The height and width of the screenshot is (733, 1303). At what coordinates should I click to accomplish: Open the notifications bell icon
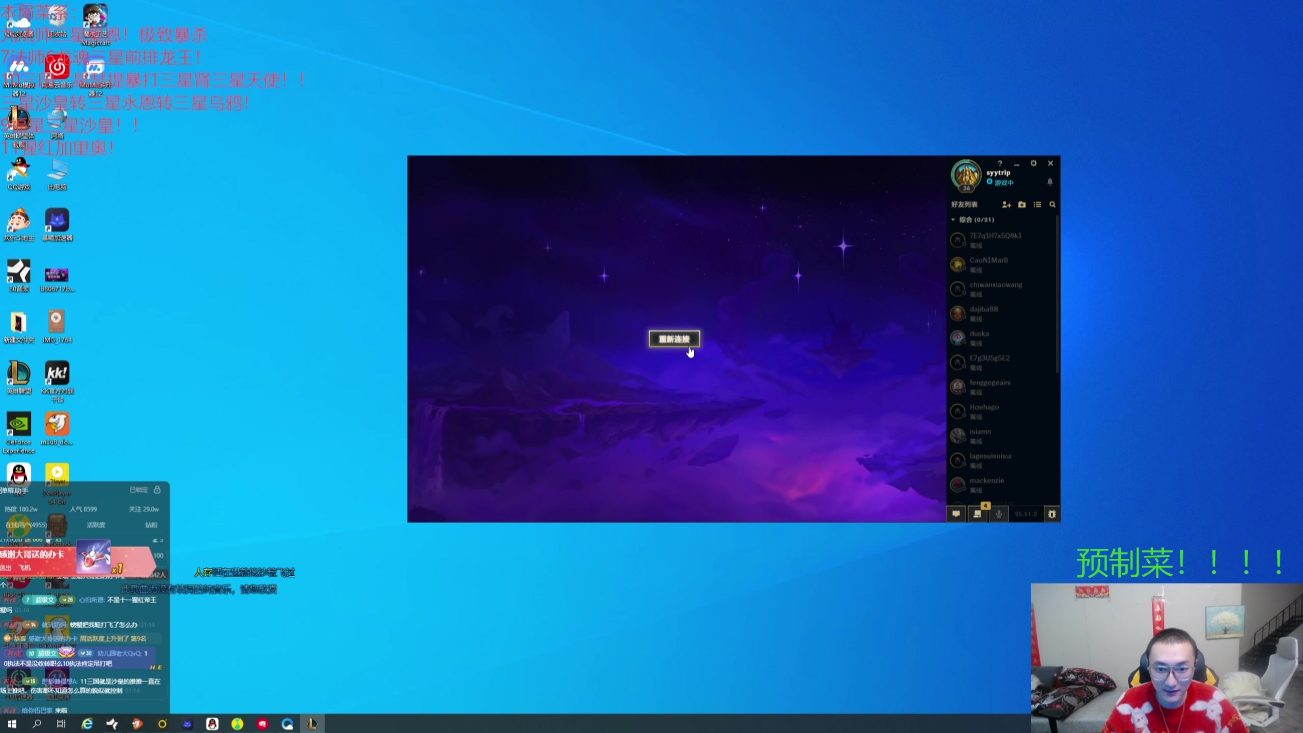tap(1050, 182)
